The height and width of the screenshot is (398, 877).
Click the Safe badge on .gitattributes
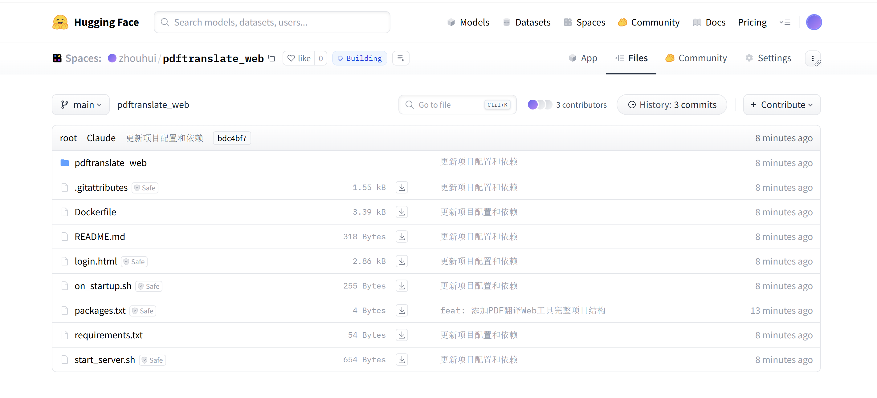click(x=145, y=188)
